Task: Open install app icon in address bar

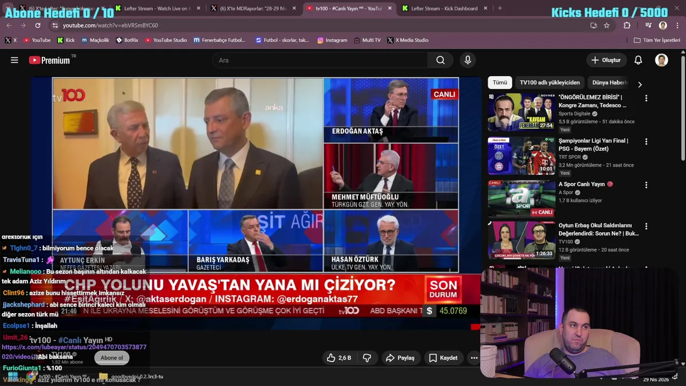Action: point(593,25)
